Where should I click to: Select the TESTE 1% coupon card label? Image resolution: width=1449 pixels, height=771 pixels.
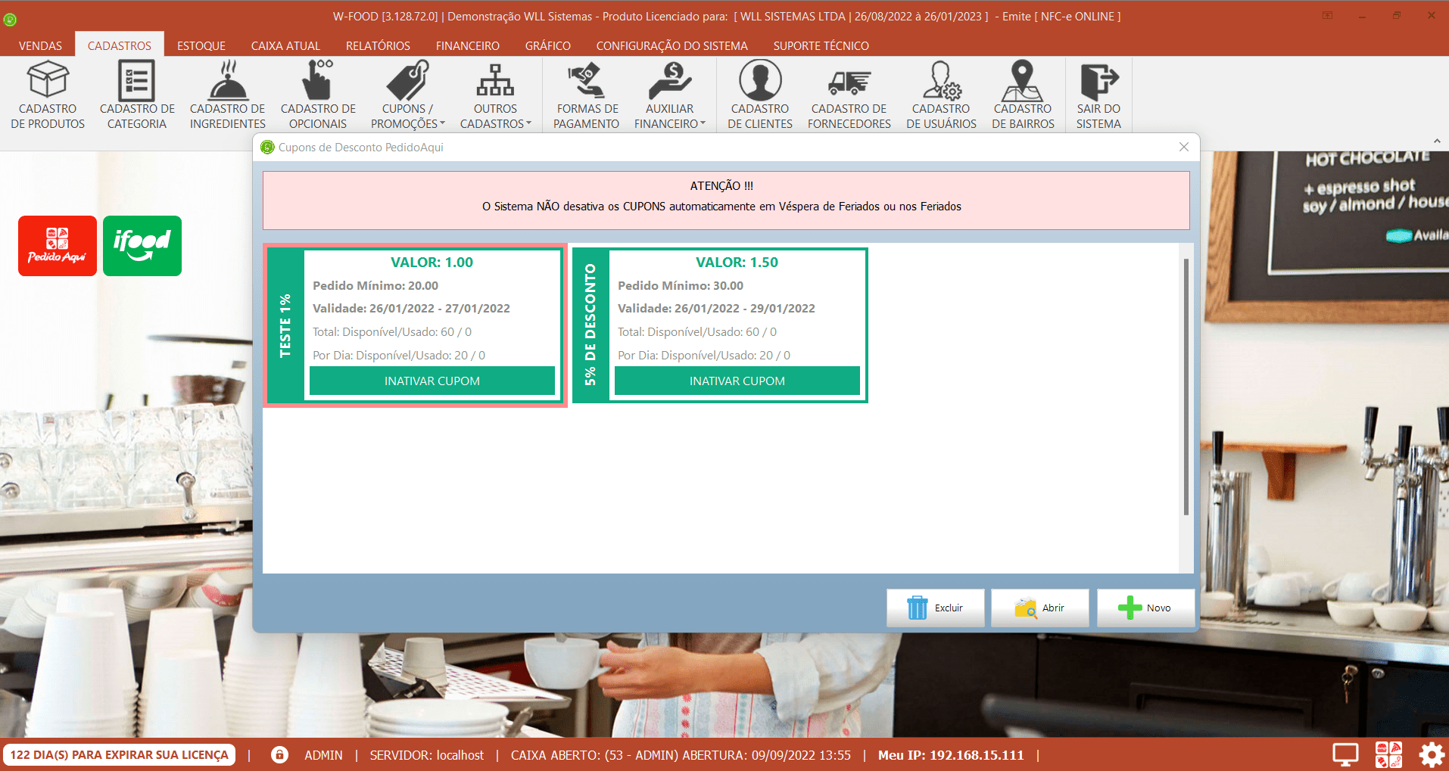[x=285, y=325]
